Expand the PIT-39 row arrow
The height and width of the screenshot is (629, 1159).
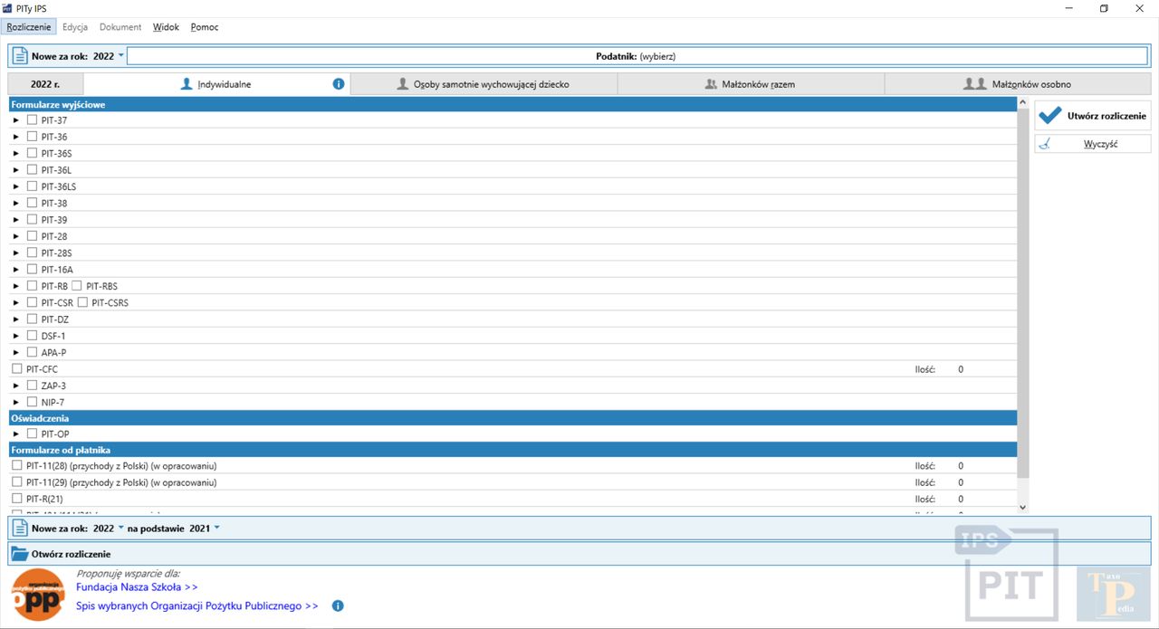(x=16, y=220)
